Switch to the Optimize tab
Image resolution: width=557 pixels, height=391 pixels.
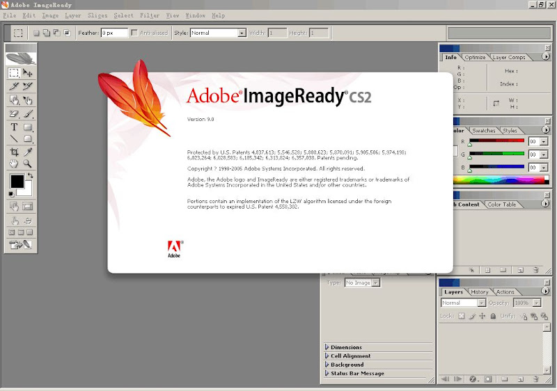475,57
